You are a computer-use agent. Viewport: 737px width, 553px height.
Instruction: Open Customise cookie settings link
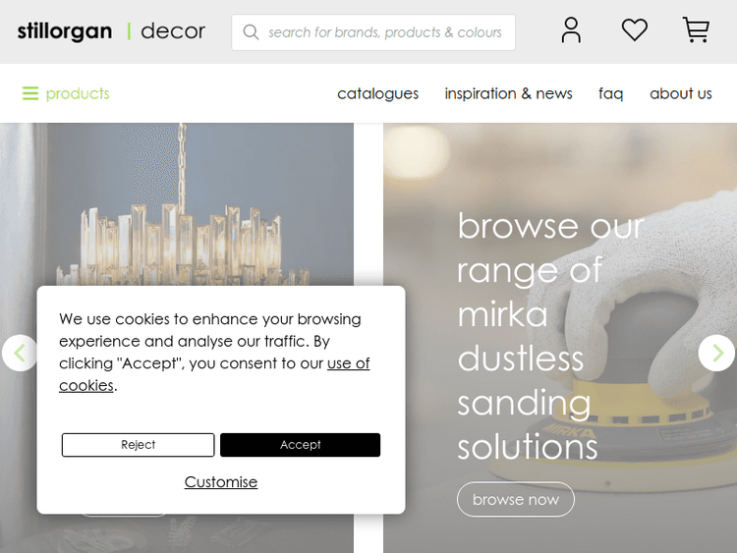click(x=221, y=481)
